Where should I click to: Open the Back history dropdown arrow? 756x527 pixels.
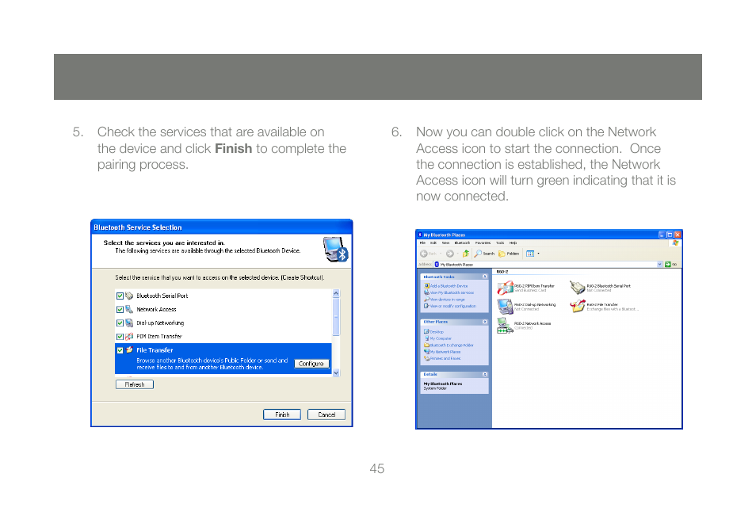441,254
